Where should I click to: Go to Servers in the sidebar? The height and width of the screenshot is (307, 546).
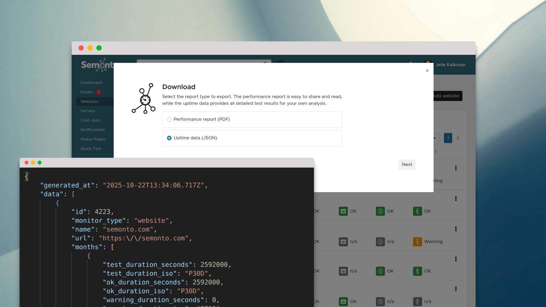pyautogui.click(x=88, y=111)
